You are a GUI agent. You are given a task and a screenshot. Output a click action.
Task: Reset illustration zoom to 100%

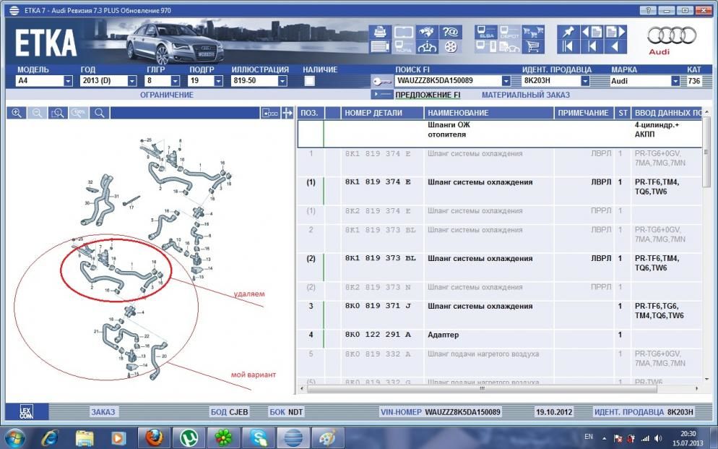pyautogui.click(x=79, y=113)
